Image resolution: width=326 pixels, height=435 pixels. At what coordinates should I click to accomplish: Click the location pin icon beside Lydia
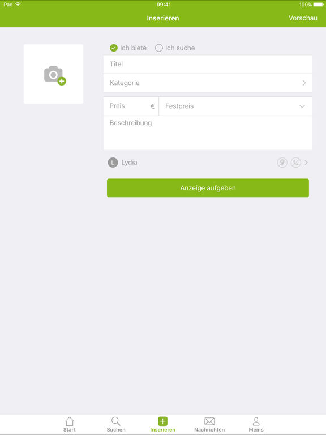[282, 163]
